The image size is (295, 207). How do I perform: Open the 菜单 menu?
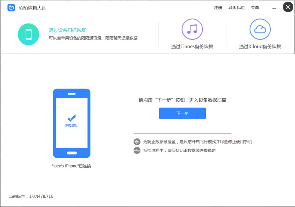(255, 8)
